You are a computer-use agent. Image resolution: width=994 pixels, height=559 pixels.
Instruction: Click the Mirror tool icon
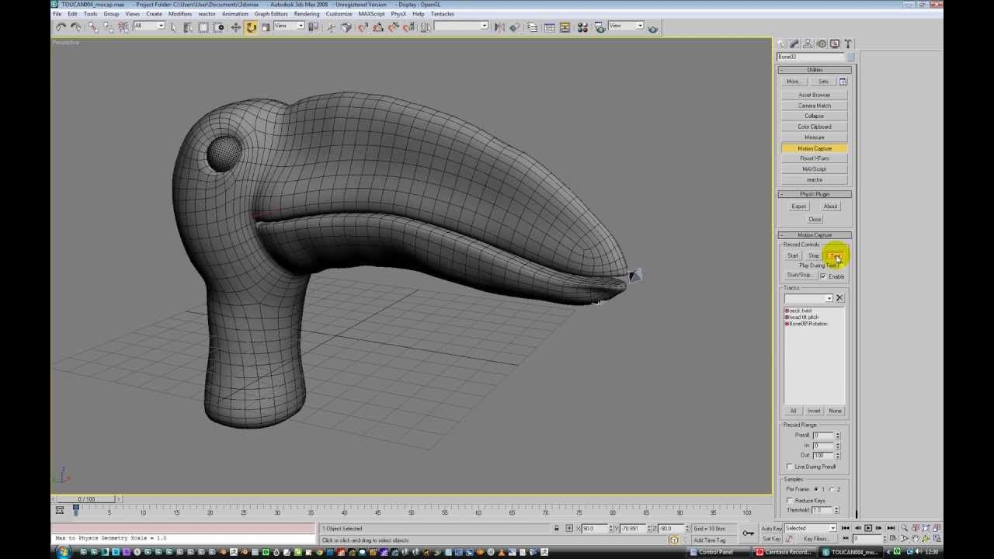pyautogui.click(x=499, y=27)
